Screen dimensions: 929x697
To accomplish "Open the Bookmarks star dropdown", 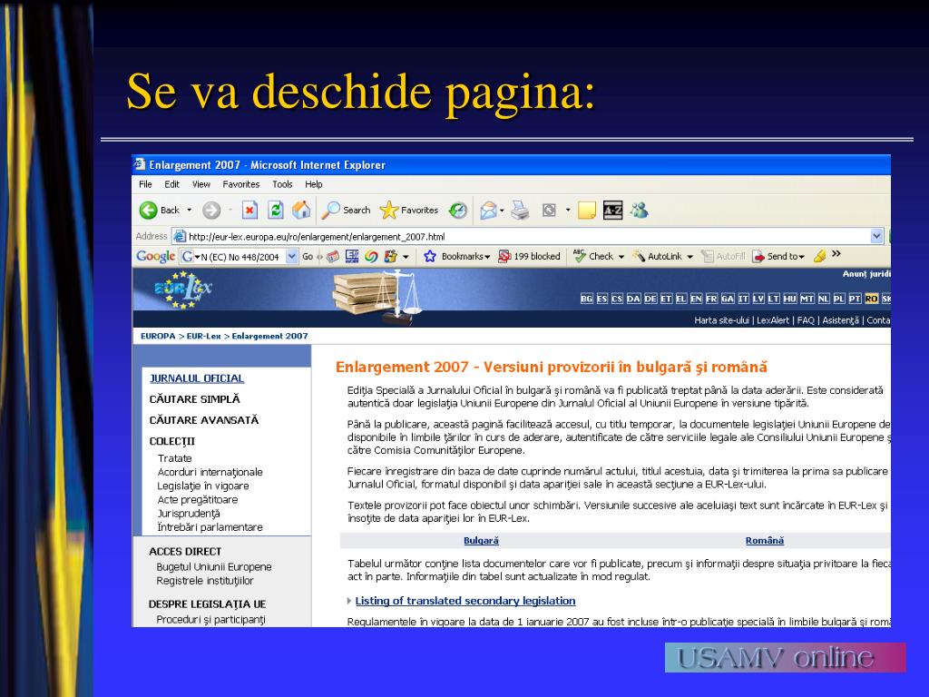I will pos(457,256).
